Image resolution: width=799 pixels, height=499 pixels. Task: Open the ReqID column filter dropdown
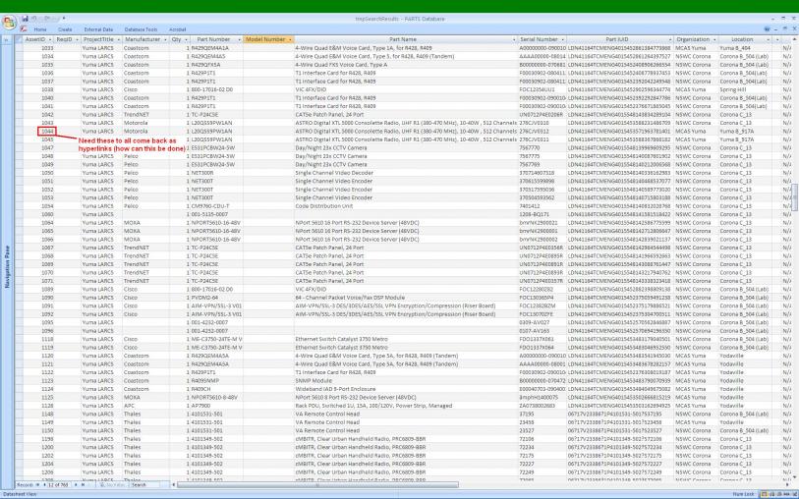pos(77,39)
